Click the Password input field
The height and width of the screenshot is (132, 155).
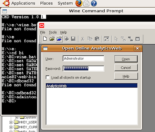coord(83,69)
